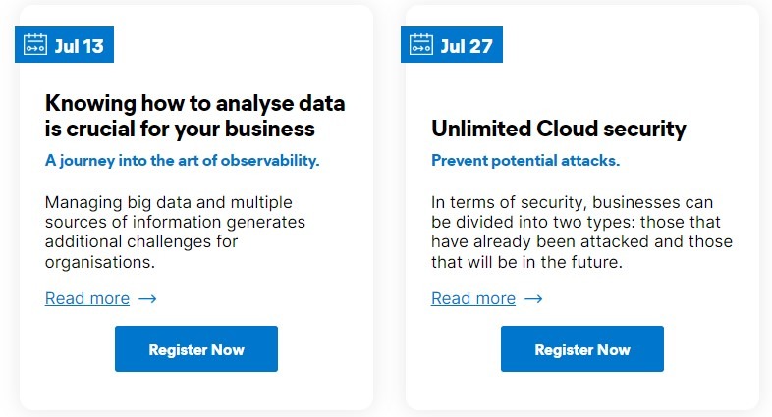Register Now for the data analysis event
This screenshot has width=772, height=417.
(x=196, y=348)
